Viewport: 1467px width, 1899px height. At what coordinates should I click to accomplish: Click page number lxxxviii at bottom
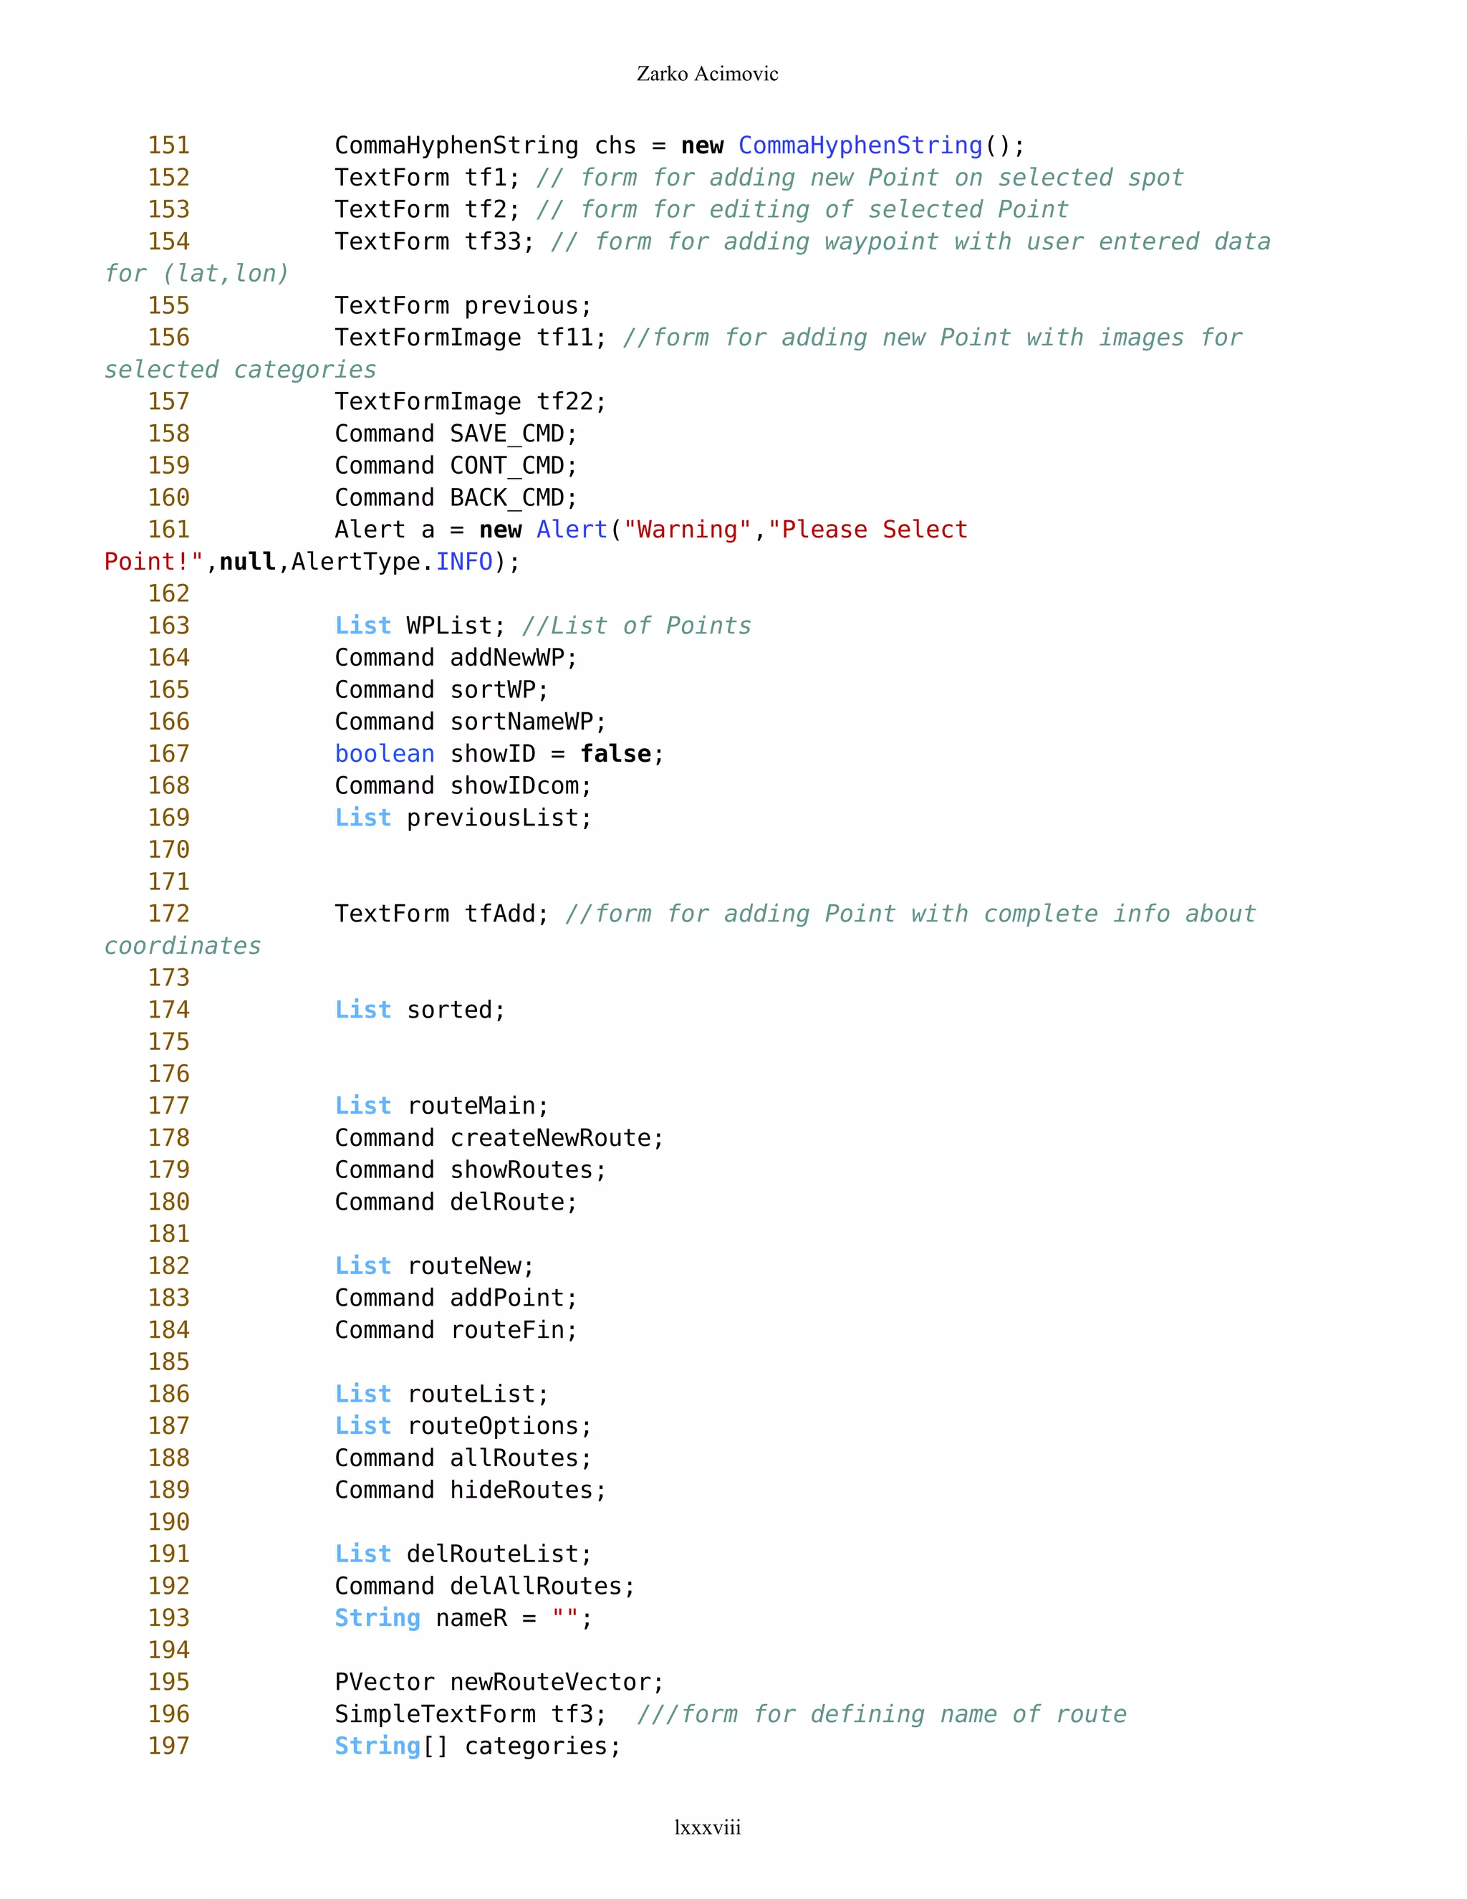point(708,1827)
